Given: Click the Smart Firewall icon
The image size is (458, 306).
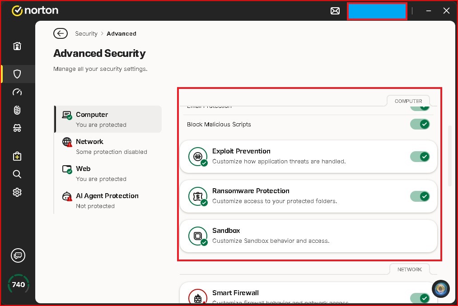Looking at the screenshot, I should tap(198, 297).
